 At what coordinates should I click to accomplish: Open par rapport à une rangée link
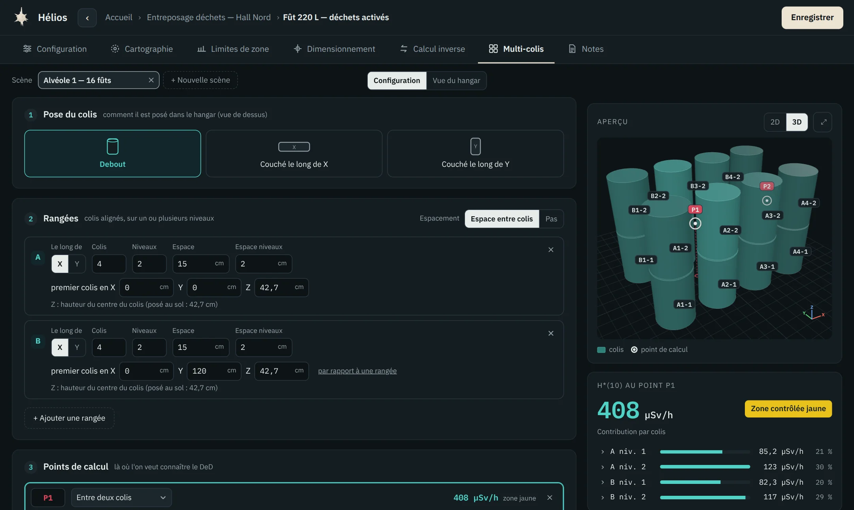357,371
